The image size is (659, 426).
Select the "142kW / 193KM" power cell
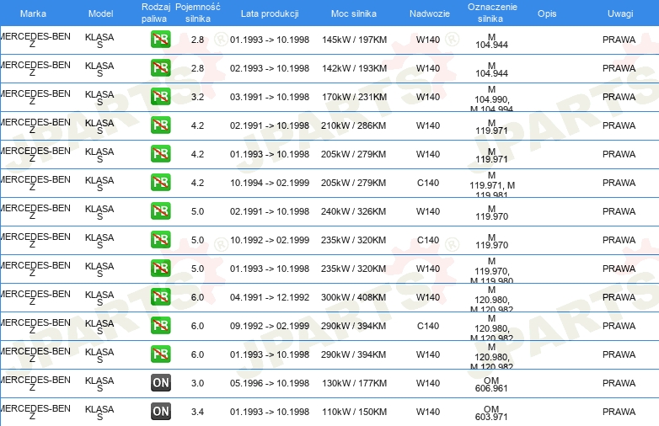(x=354, y=68)
